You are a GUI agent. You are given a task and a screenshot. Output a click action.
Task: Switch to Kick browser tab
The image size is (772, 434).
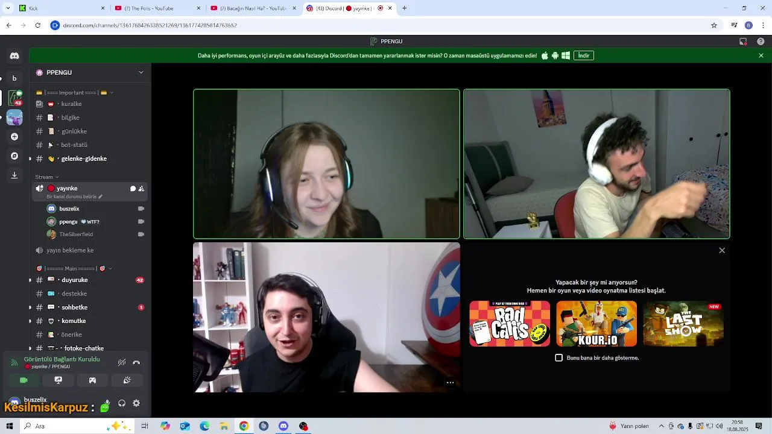pyautogui.click(x=62, y=8)
